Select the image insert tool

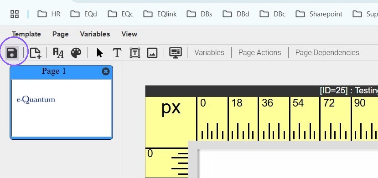click(152, 53)
